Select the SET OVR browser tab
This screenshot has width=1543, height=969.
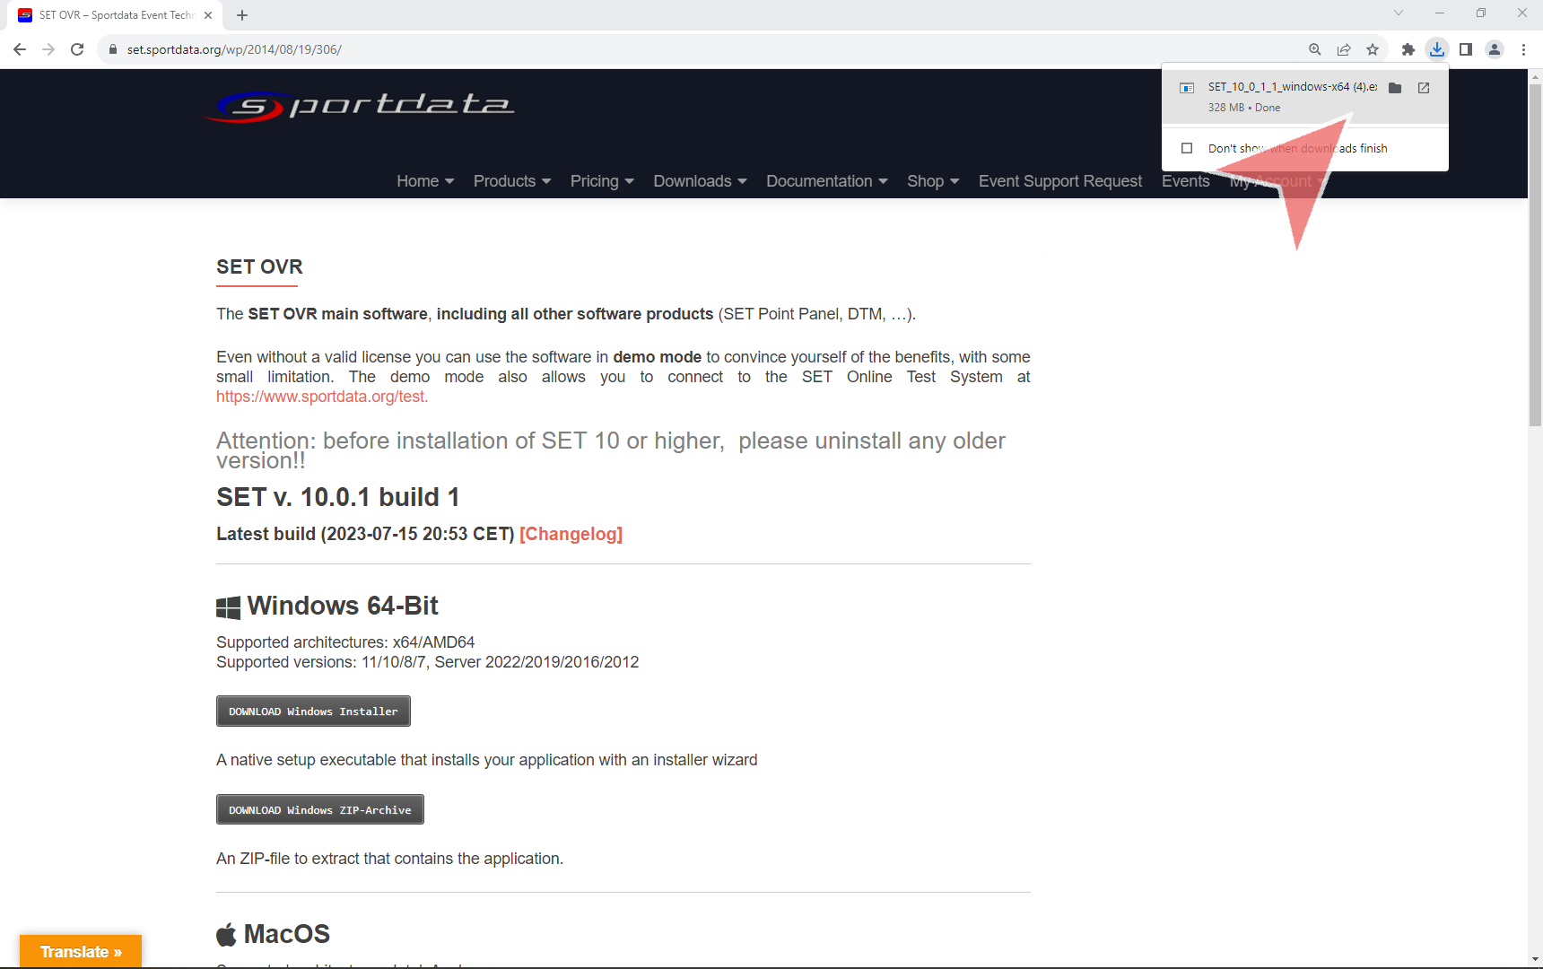click(x=117, y=15)
